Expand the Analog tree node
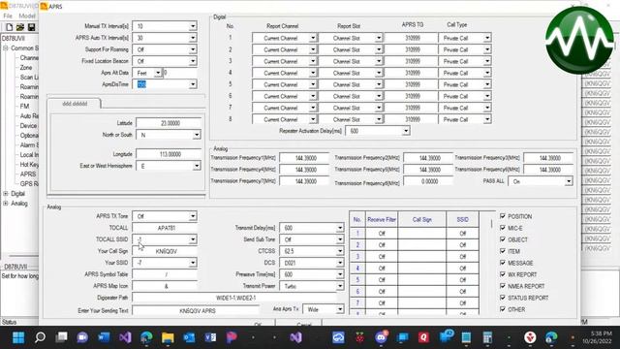The image size is (620, 349). coord(6,203)
